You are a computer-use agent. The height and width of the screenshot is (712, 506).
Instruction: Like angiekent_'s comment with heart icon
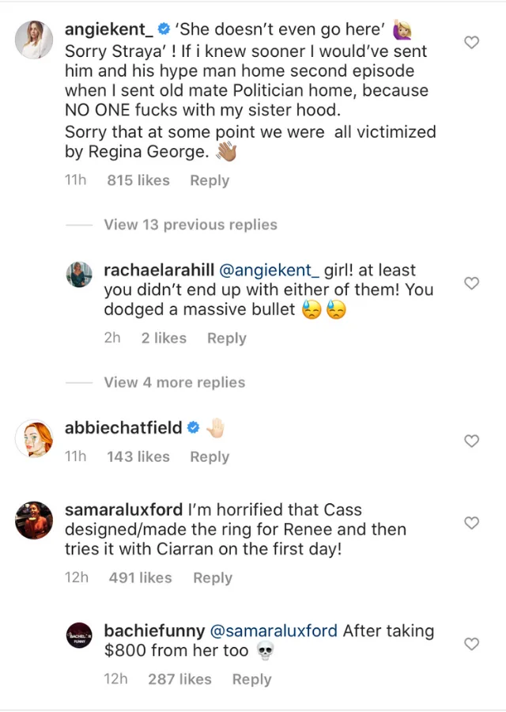tap(472, 42)
